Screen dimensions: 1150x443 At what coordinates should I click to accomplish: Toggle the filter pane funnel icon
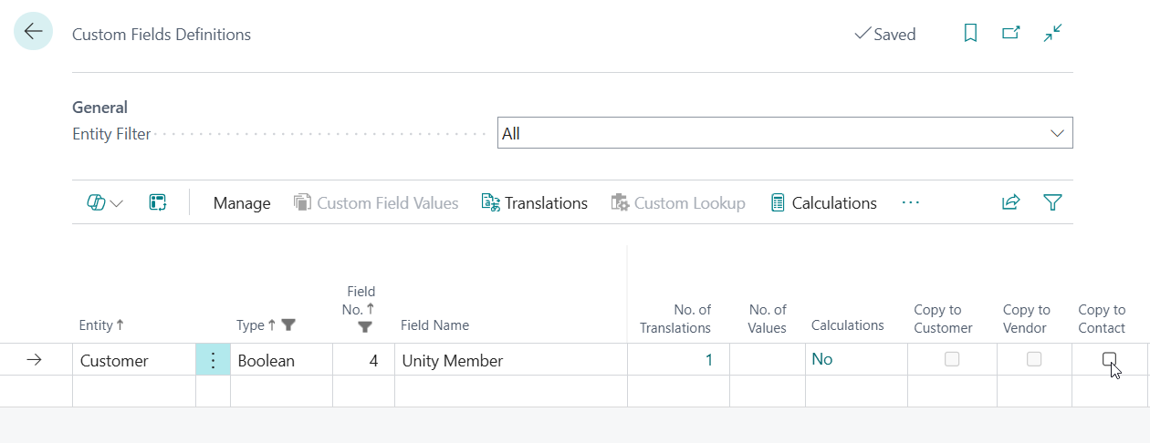pos(1052,202)
